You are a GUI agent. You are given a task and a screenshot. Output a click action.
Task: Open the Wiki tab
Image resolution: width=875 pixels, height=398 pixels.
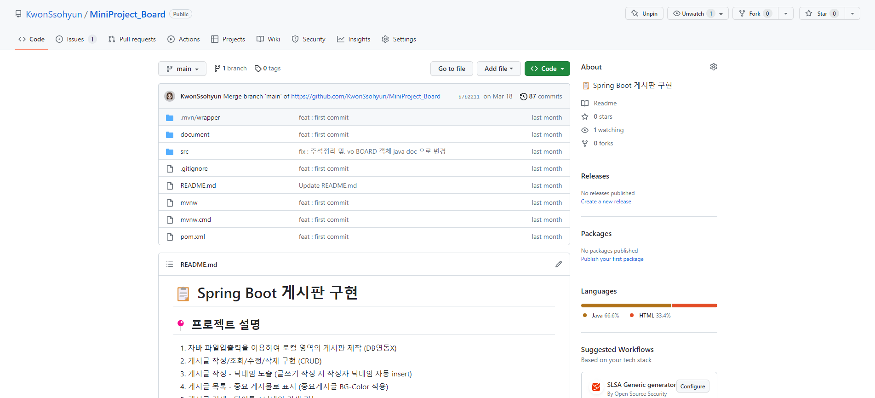click(x=268, y=39)
